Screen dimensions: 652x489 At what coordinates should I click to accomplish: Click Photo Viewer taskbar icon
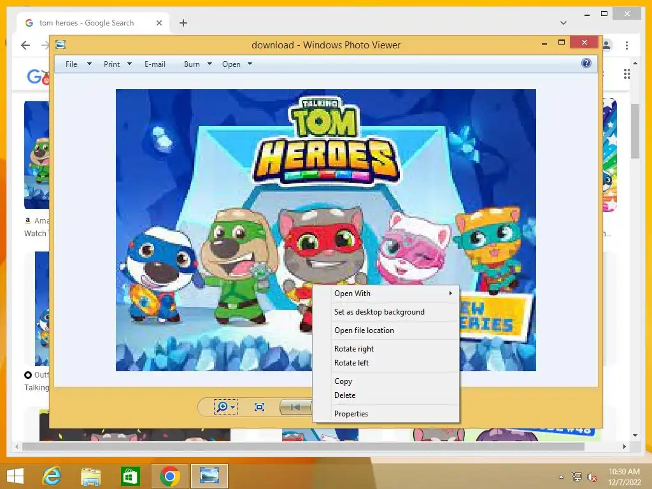point(209,476)
